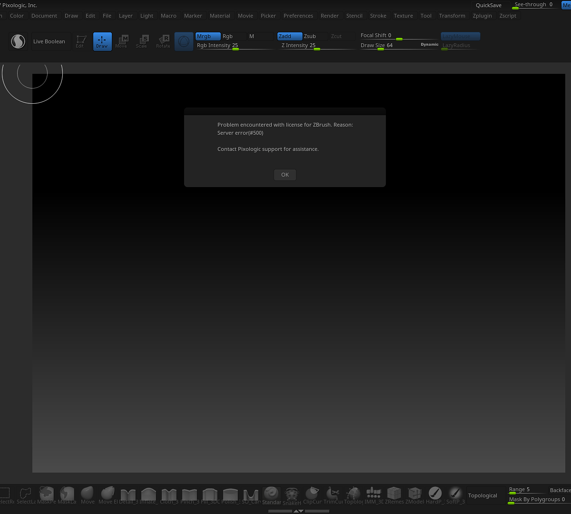
Task: Toggle the M material channel button
Action: point(261,36)
